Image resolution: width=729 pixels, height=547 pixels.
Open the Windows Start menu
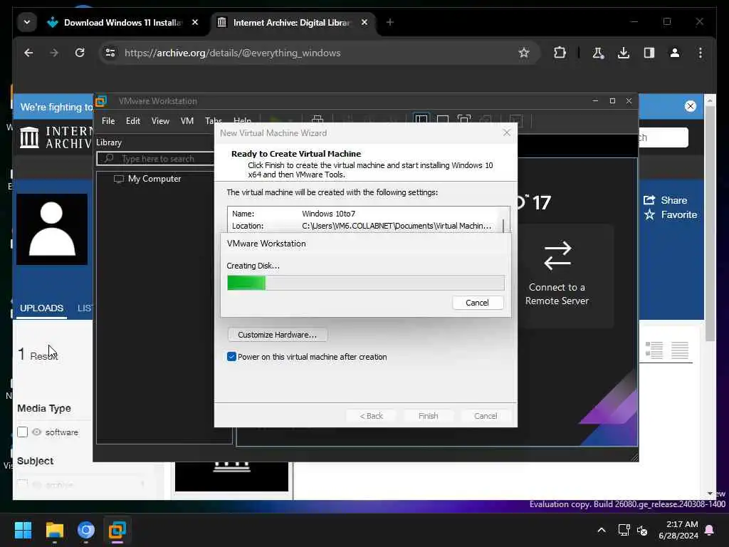point(23,530)
